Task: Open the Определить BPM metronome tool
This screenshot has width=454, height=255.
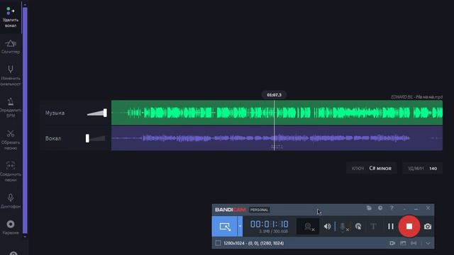Action: point(11,108)
